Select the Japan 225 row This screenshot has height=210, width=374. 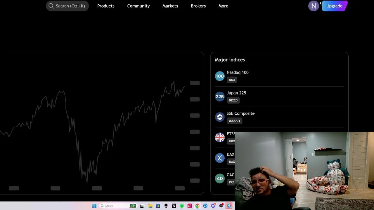pos(279,97)
